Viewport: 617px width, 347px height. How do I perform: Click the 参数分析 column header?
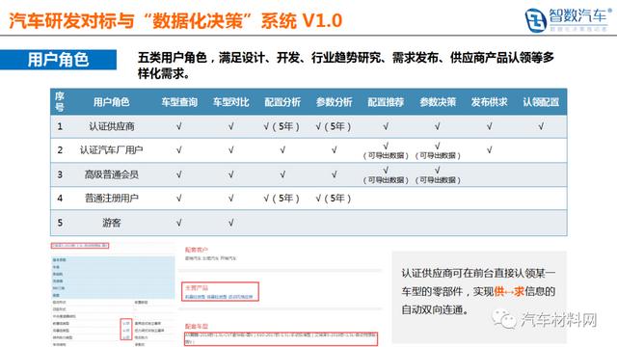(335, 102)
